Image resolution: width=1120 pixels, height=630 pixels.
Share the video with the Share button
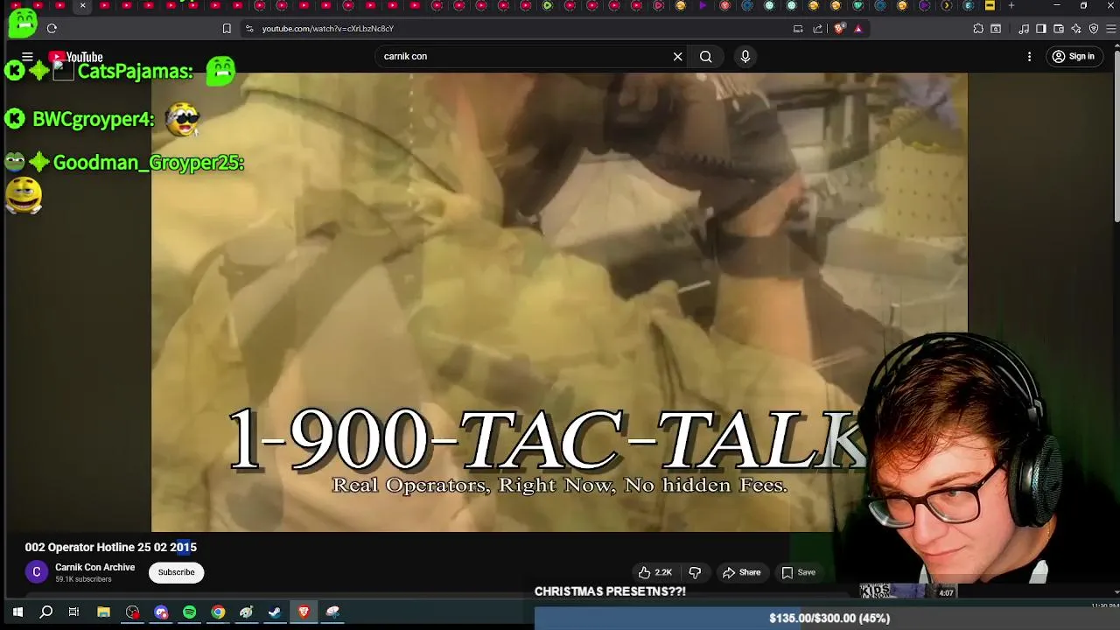(x=741, y=572)
